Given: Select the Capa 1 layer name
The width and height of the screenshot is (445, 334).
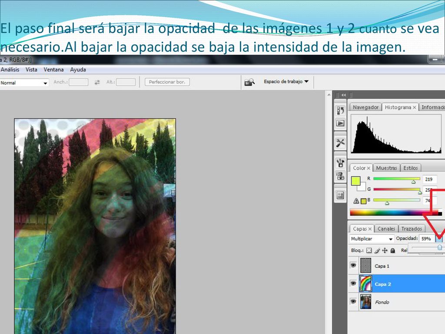Looking at the screenshot, I should click(x=382, y=266).
